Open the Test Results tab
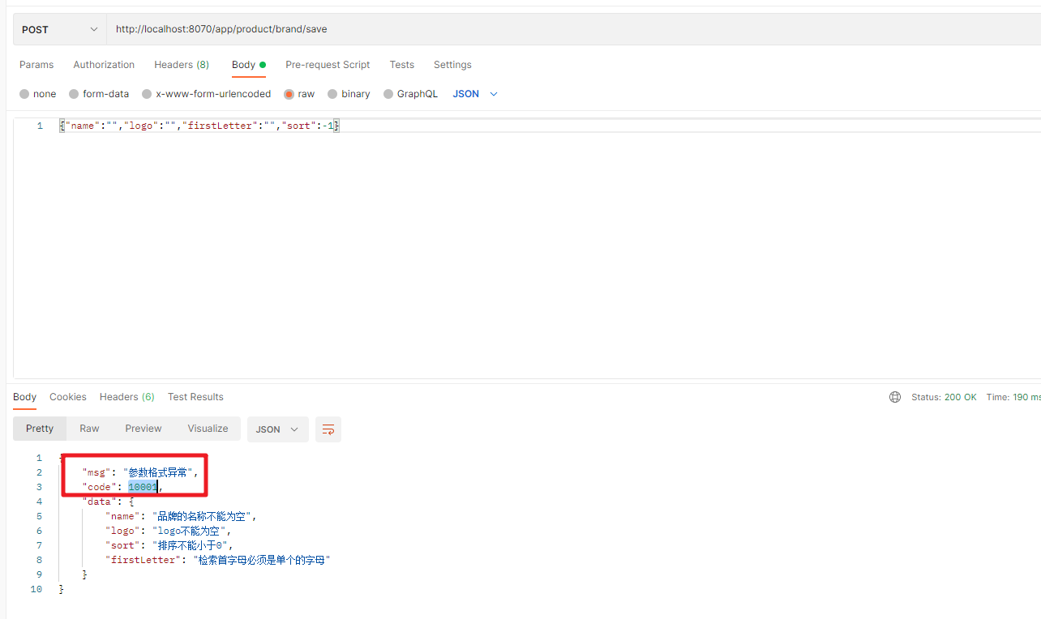 tap(195, 397)
